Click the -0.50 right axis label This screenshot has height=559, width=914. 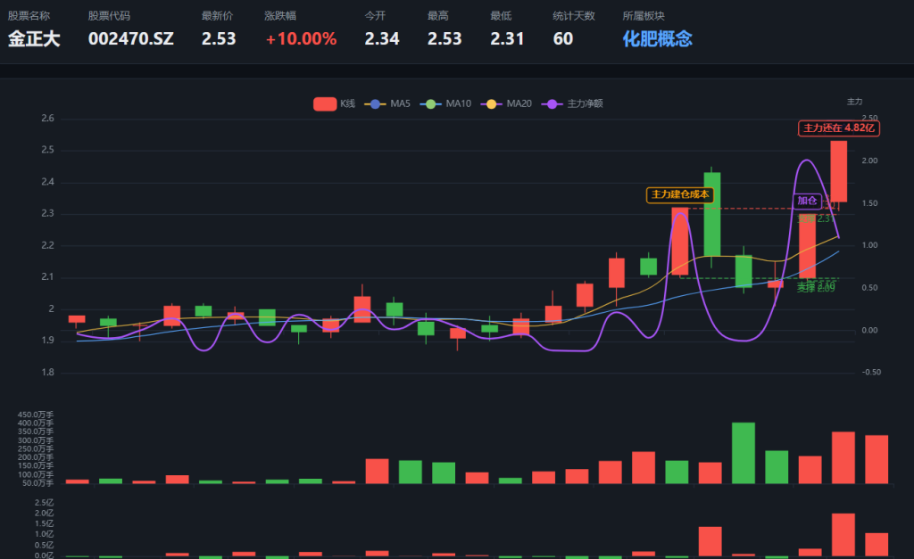(871, 372)
